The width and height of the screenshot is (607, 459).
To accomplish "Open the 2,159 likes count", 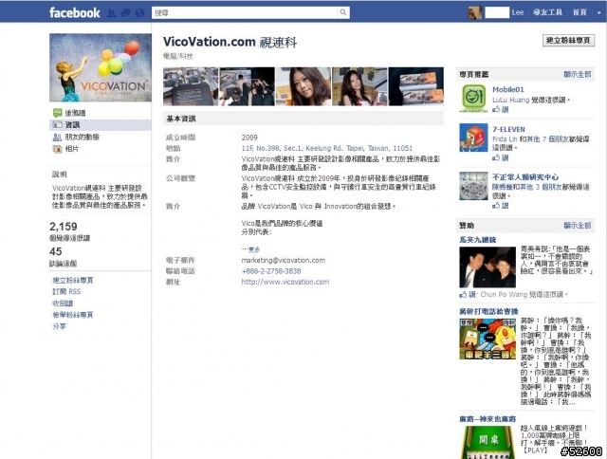I will 64,227.
